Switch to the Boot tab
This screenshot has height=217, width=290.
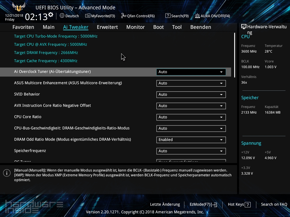pos(158,27)
